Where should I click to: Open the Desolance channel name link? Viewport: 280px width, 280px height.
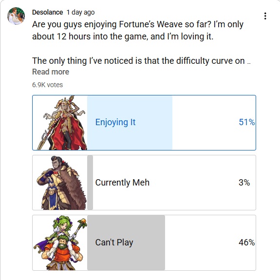[x=48, y=12]
